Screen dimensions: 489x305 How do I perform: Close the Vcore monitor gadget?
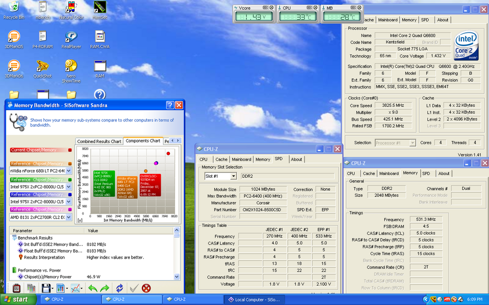pyautogui.click(x=271, y=8)
